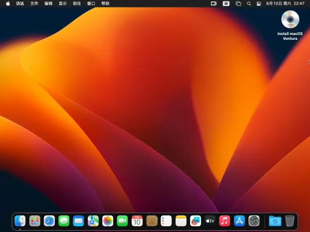This screenshot has width=310, height=232.
Task: Open the Contacts app
Action: point(152,221)
